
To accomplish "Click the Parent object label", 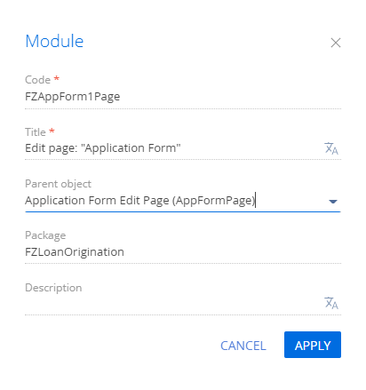I will 58,184.
